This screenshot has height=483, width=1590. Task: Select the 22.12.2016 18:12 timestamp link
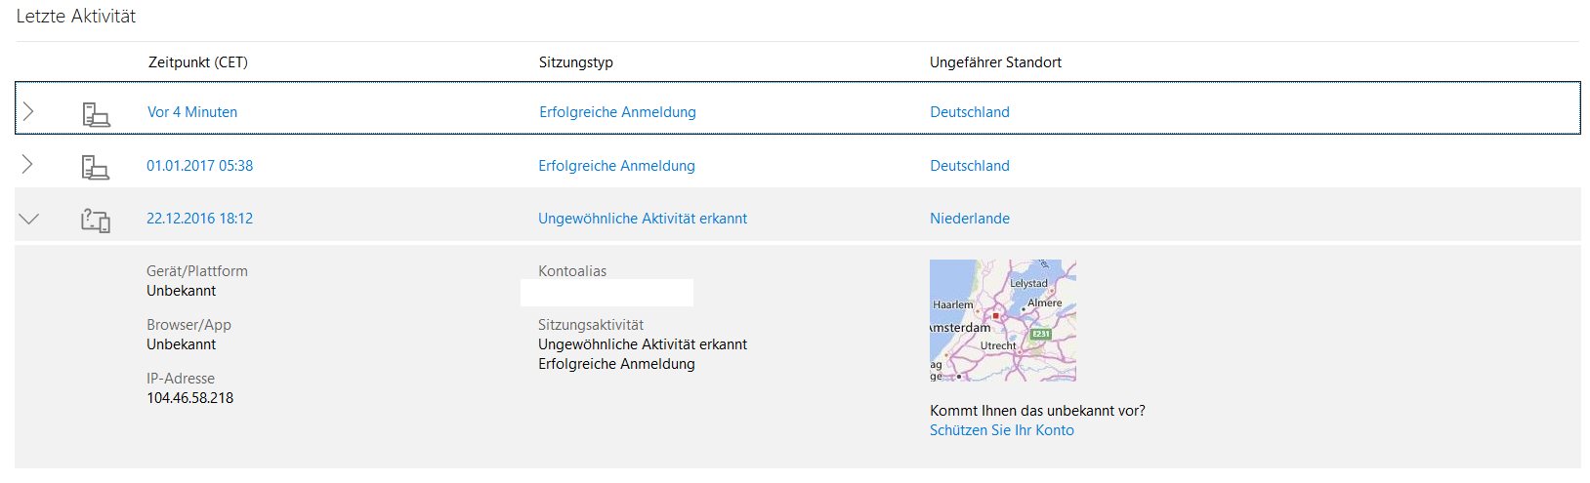point(199,219)
